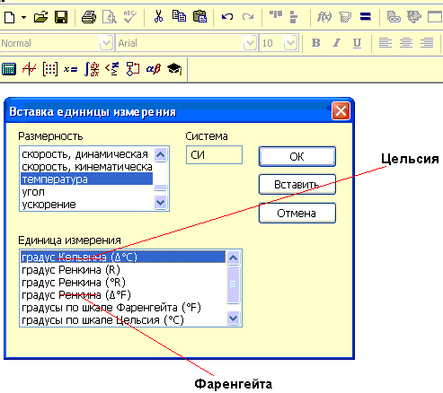443x393 pixels.
Task: Expand the Normal style dropdown
Action: pos(106,43)
